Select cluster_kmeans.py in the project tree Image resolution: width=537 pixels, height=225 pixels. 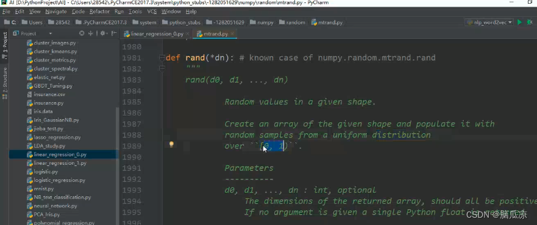click(52, 52)
